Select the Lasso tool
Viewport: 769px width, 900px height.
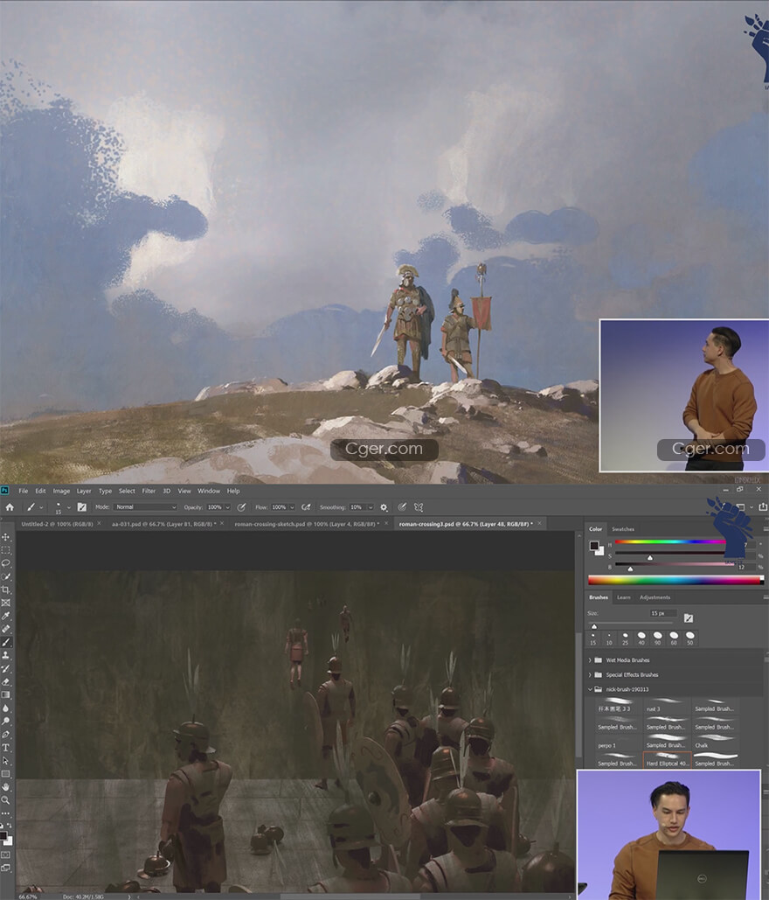click(6, 563)
